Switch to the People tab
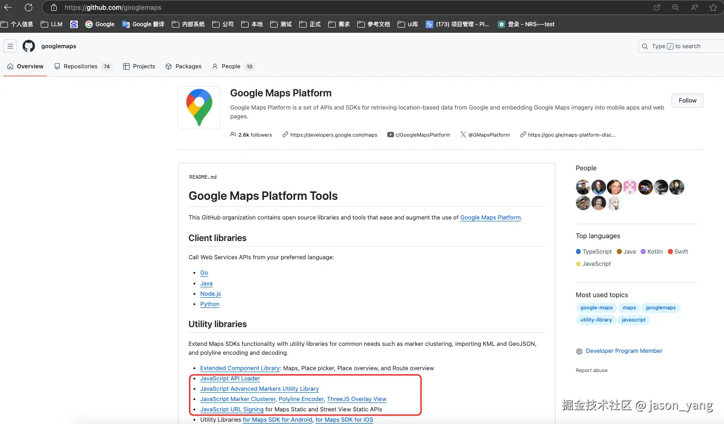Viewport: 724px width, 424px height. coord(231,66)
